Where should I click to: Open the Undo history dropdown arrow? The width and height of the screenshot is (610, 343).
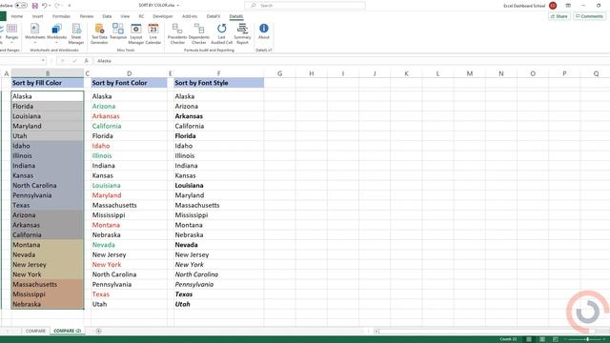(50, 6)
